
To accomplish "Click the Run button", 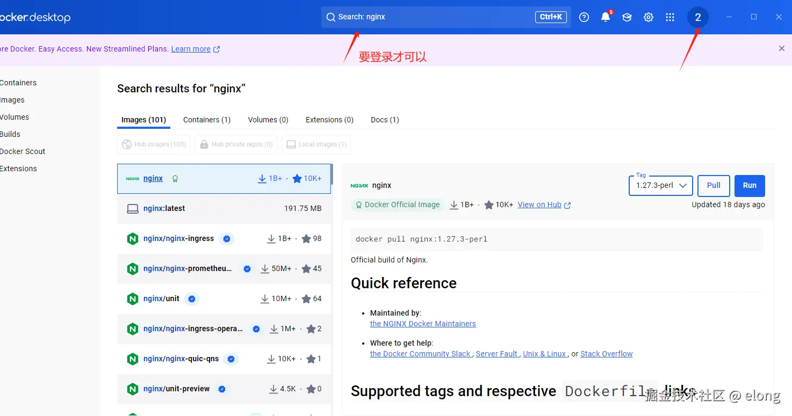I will pyautogui.click(x=750, y=186).
